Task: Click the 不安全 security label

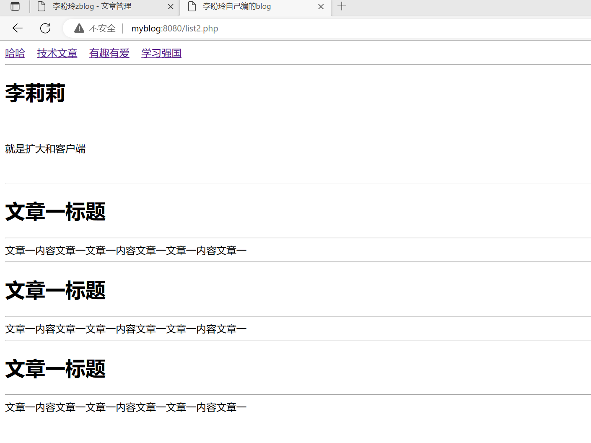Action: pos(102,28)
